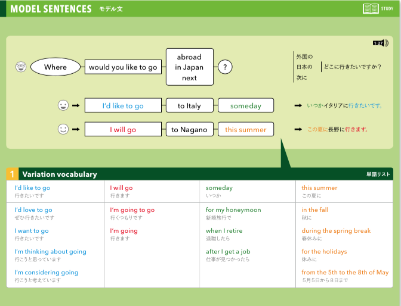
Task: Click the translation '行くつもりです'
Action: [x=127, y=218]
